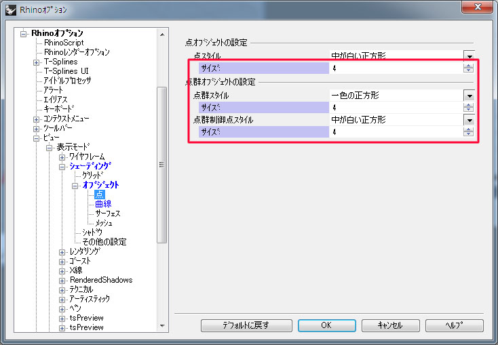
Task: Collapse the Rhinoオプション root node
Action: tap(24, 34)
